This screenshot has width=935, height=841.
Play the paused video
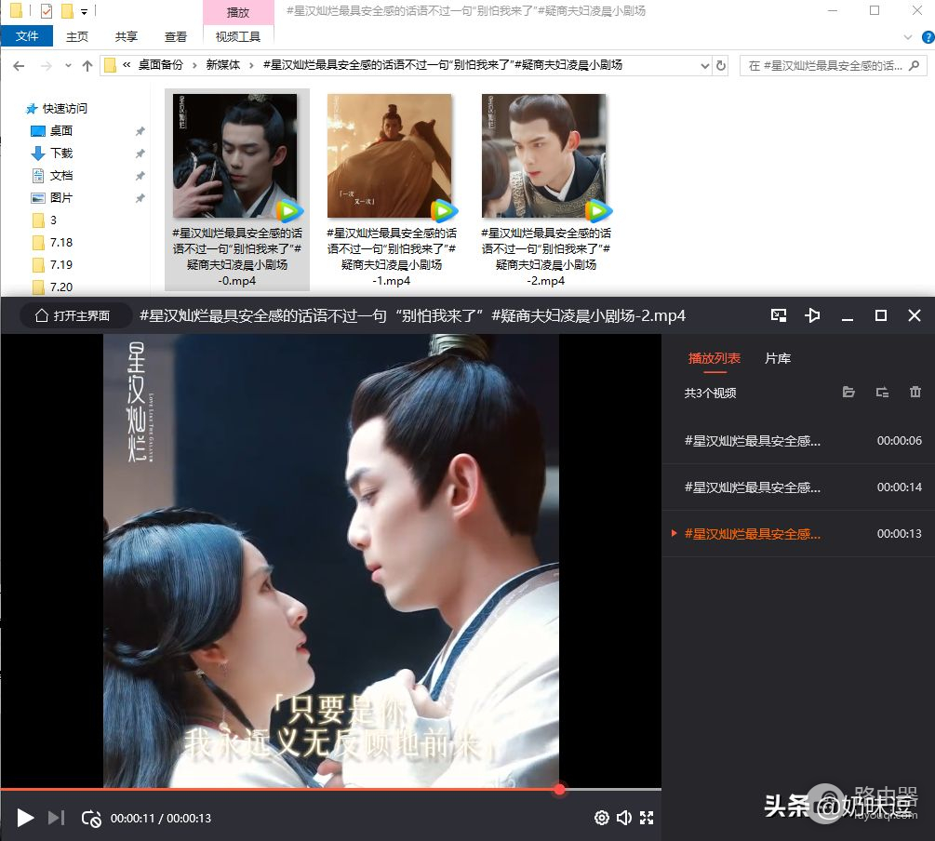coord(25,818)
